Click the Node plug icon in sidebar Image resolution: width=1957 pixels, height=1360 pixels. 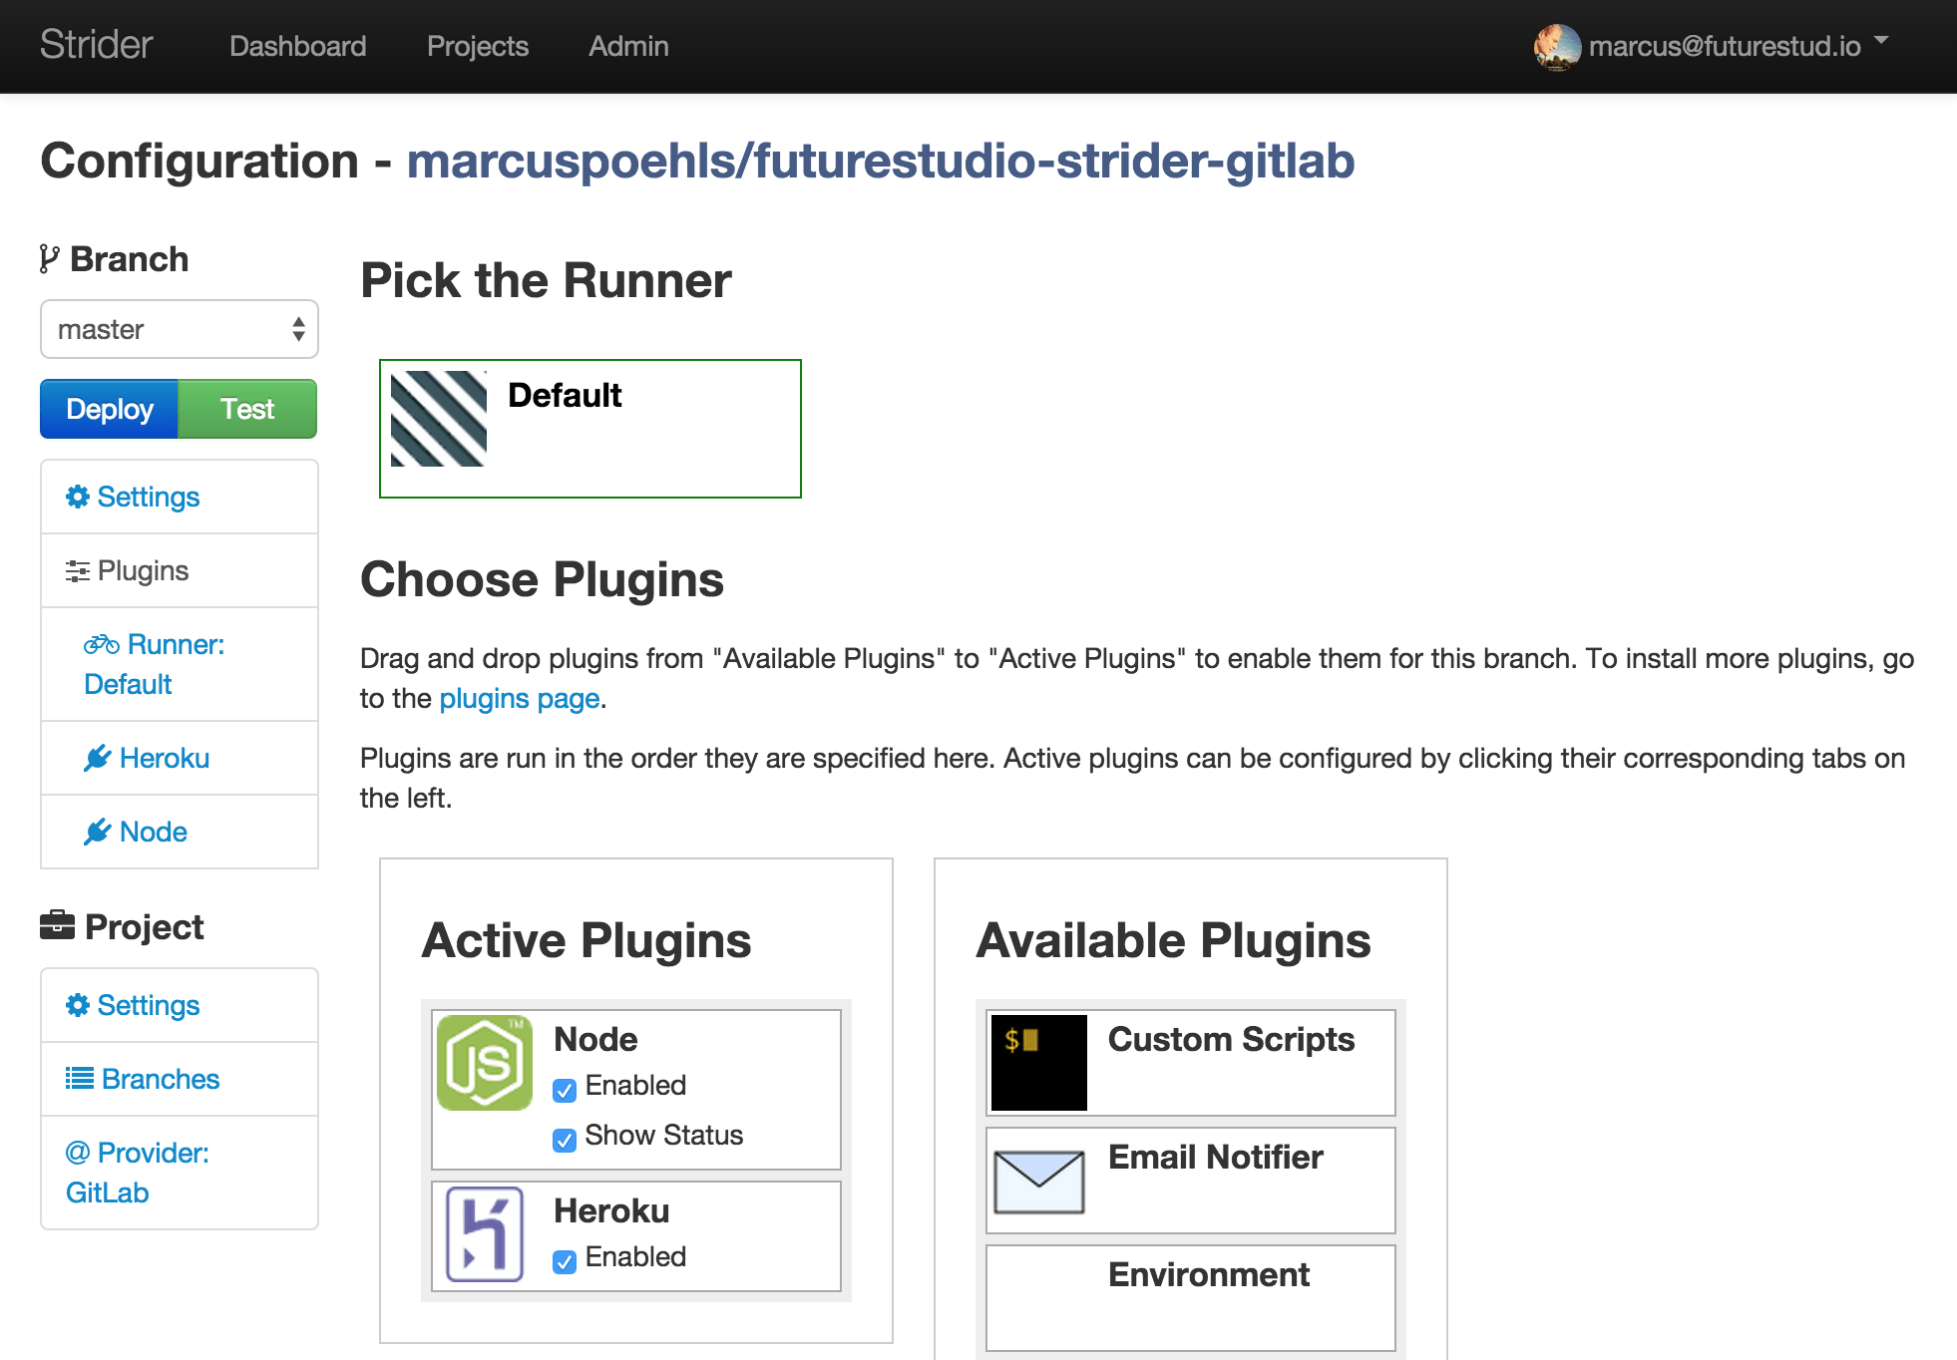coord(98,833)
